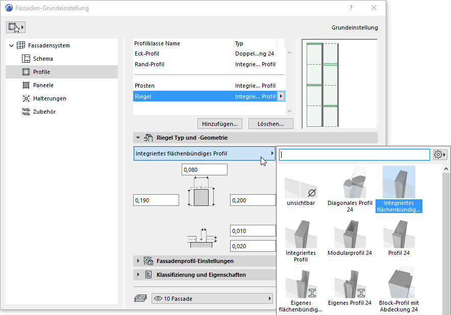Image resolution: width=451 pixels, height=315 pixels.
Task: Open the Zubehör settings page
Action: [x=44, y=112]
